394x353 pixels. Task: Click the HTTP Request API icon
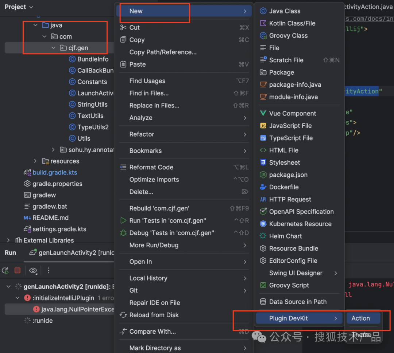click(x=263, y=200)
